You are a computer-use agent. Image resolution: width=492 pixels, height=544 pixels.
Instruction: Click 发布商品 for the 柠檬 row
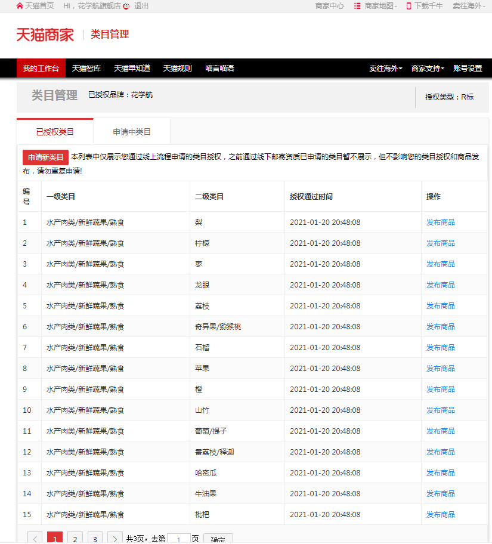click(x=440, y=243)
